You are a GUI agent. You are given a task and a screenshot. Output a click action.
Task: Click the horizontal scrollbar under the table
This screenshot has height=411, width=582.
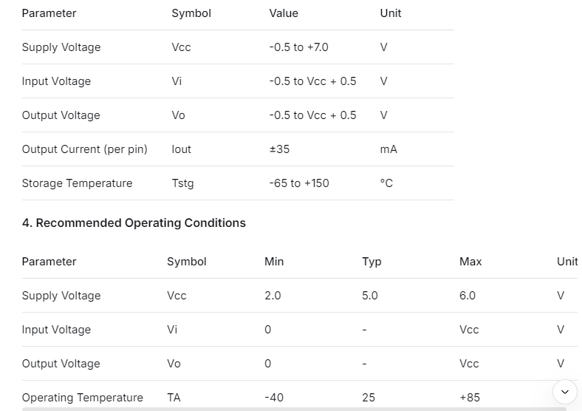pos(294,408)
